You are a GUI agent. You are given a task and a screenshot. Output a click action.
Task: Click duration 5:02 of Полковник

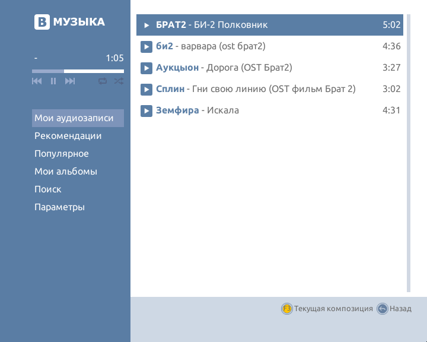[x=391, y=25]
